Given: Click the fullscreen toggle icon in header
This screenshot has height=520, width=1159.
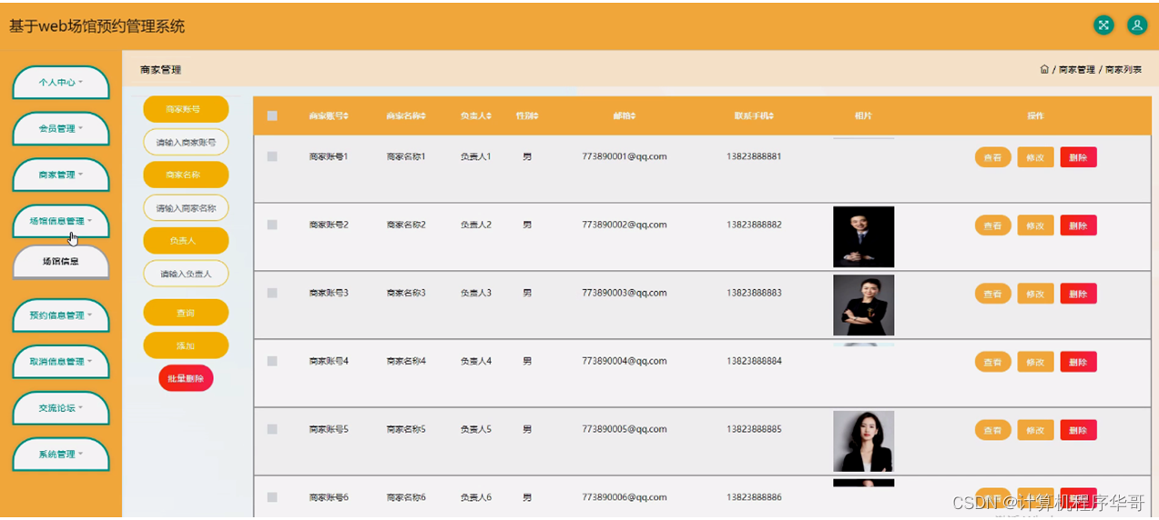Looking at the screenshot, I should pos(1103,25).
